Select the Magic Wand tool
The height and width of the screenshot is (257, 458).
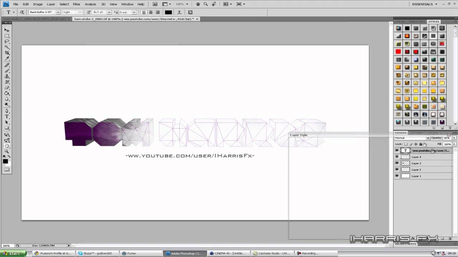click(7, 47)
